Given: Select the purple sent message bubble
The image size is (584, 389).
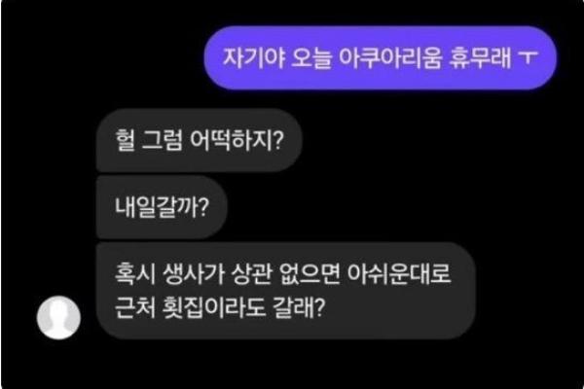Looking at the screenshot, I should [x=380, y=57].
